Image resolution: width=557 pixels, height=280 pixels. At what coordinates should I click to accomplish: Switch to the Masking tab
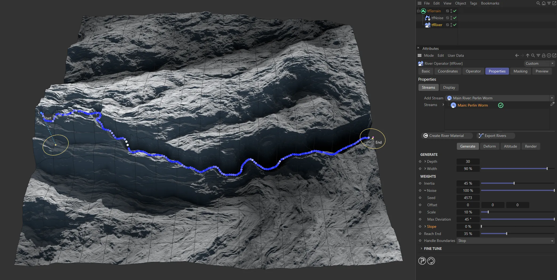point(521,71)
